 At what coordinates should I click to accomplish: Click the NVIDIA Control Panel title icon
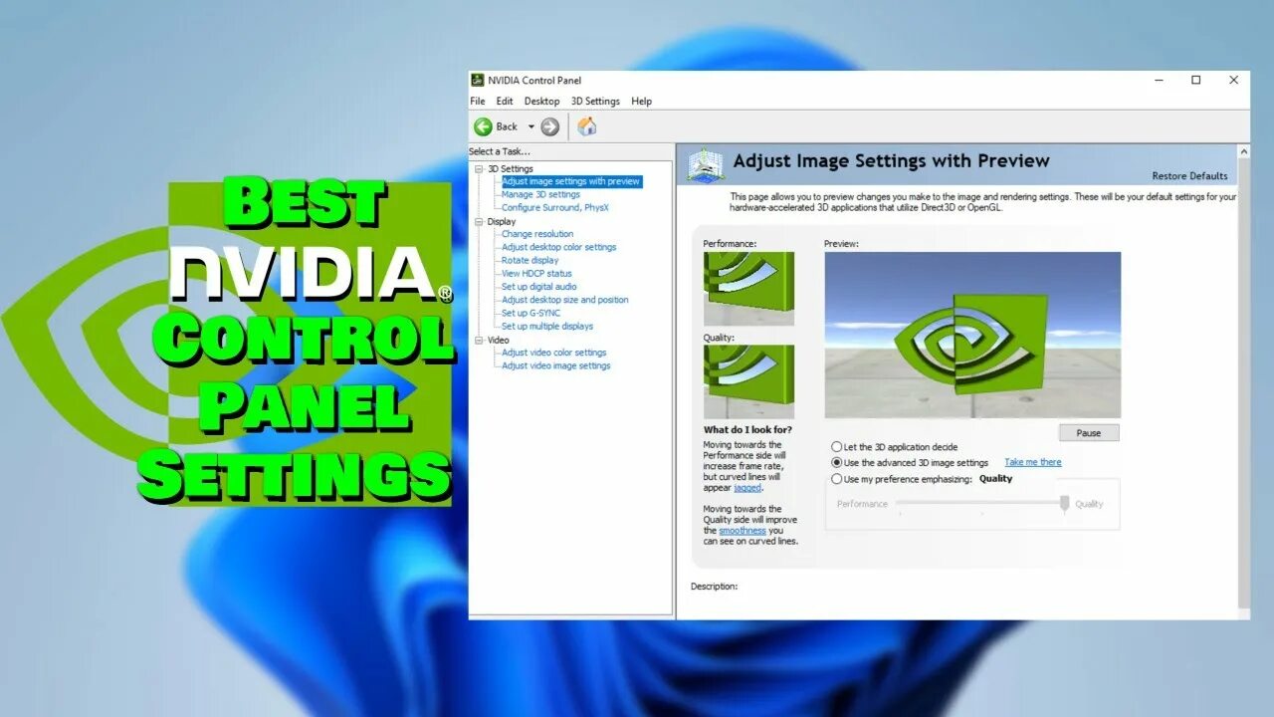[478, 80]
